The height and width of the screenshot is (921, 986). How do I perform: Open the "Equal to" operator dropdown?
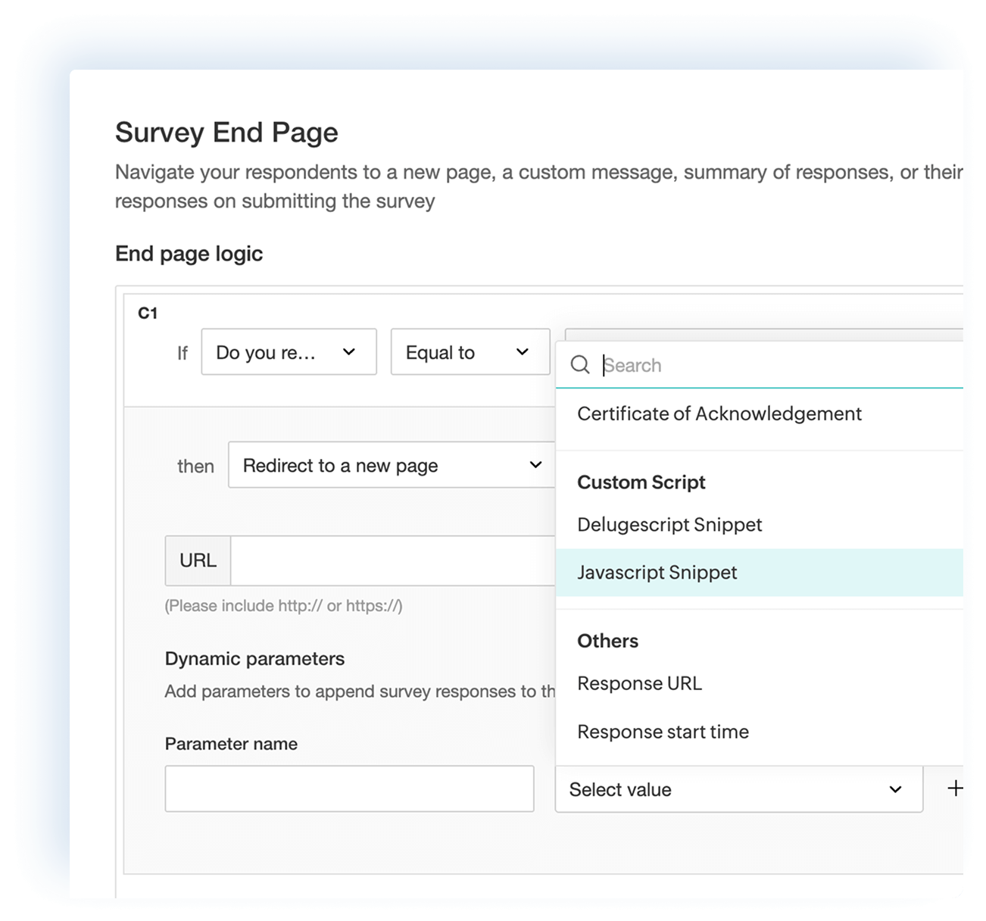(470, 351)
